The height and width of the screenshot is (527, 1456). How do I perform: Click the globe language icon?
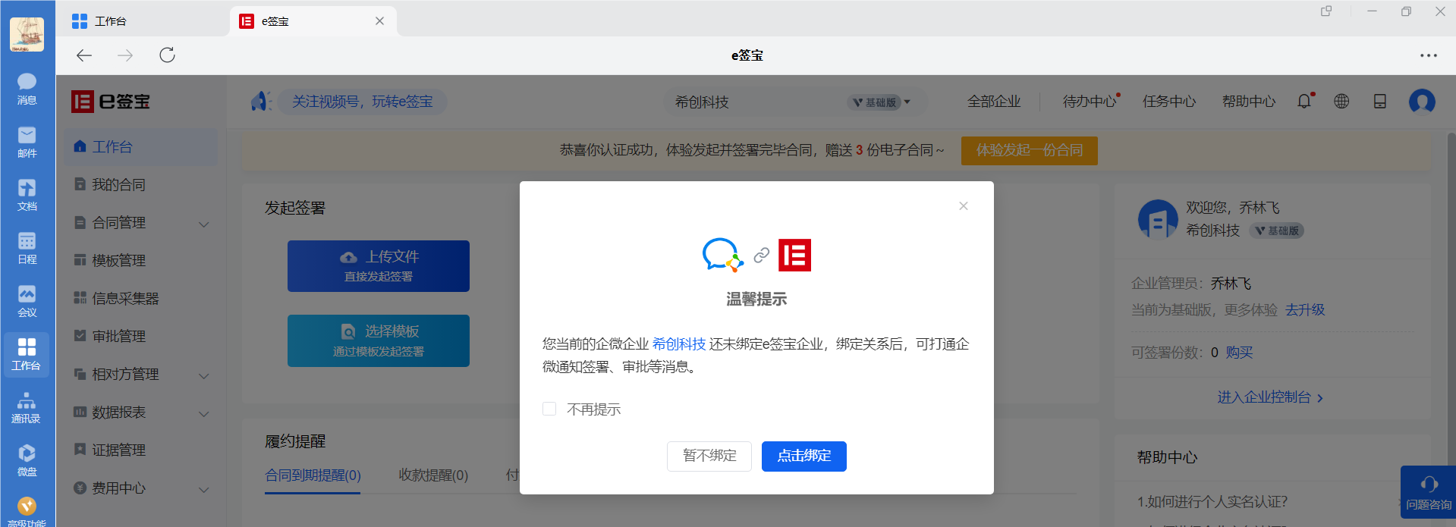1341,101
